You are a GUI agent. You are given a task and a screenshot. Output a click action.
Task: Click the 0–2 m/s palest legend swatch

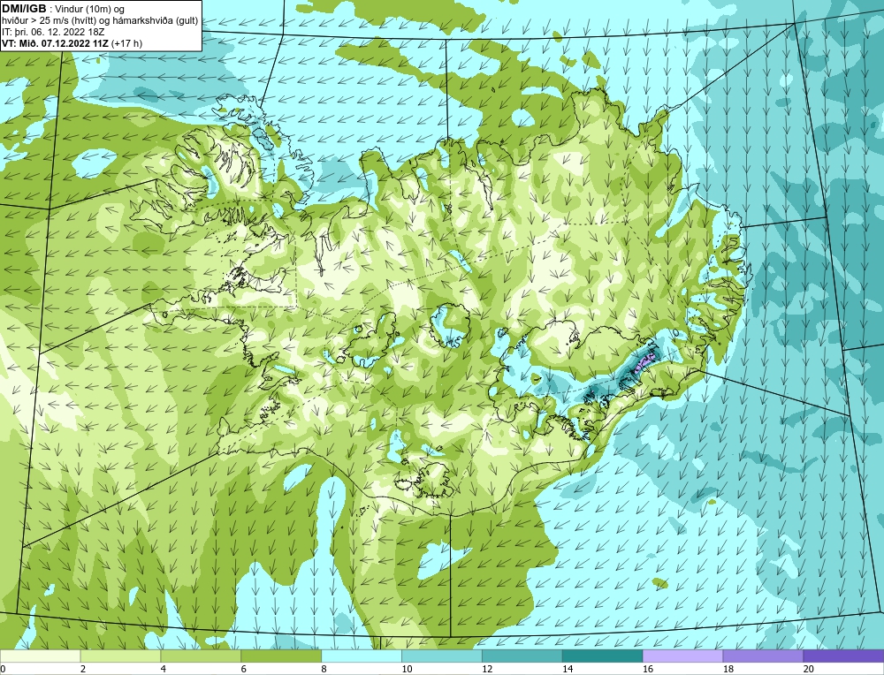point(41,656)
